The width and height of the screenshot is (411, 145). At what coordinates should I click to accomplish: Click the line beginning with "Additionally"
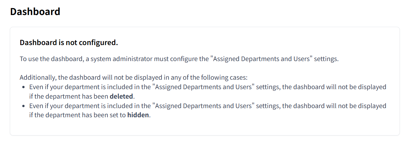133,78
